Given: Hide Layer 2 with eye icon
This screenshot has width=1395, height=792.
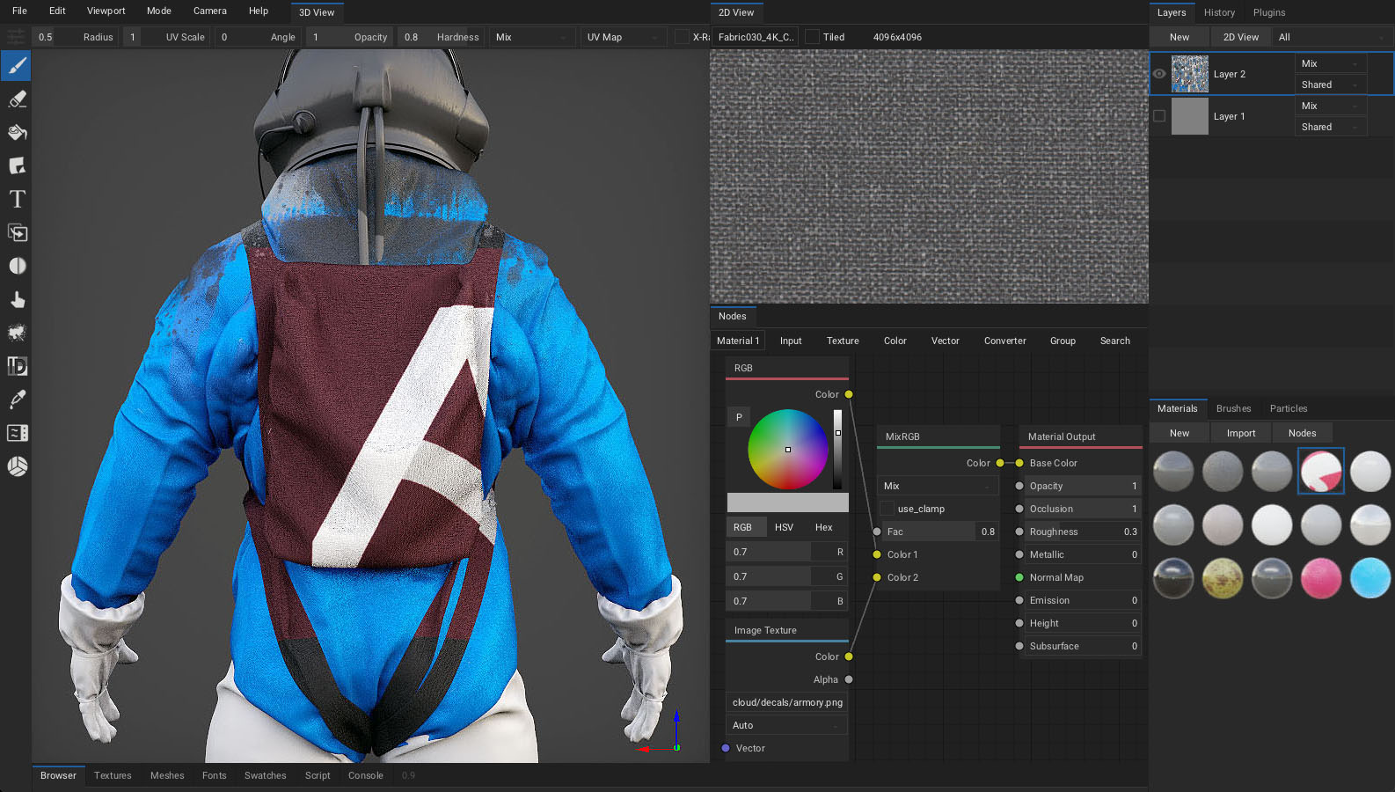Looking at the screenshot, I should coord(1159,74).
